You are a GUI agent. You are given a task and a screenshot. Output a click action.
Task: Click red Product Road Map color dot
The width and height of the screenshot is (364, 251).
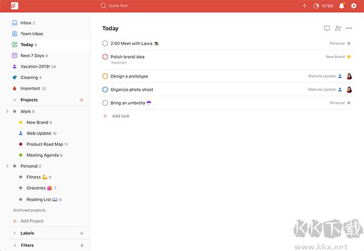[21, 144]
